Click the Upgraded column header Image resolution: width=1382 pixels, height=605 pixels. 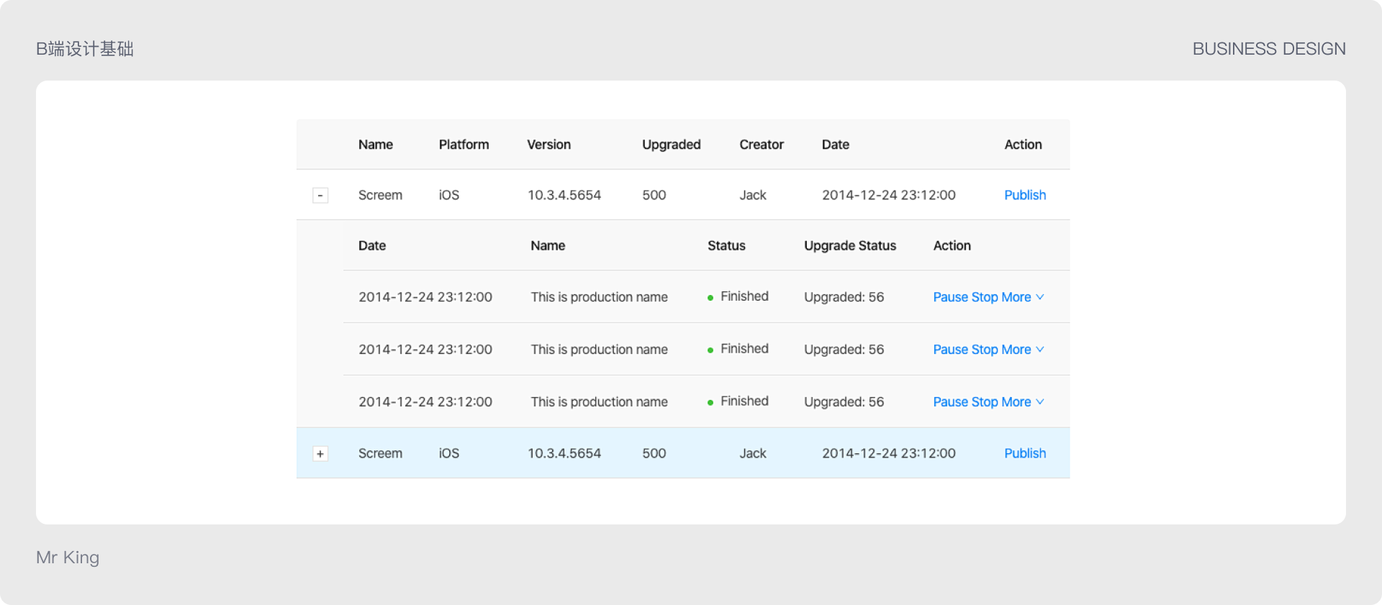671,145
